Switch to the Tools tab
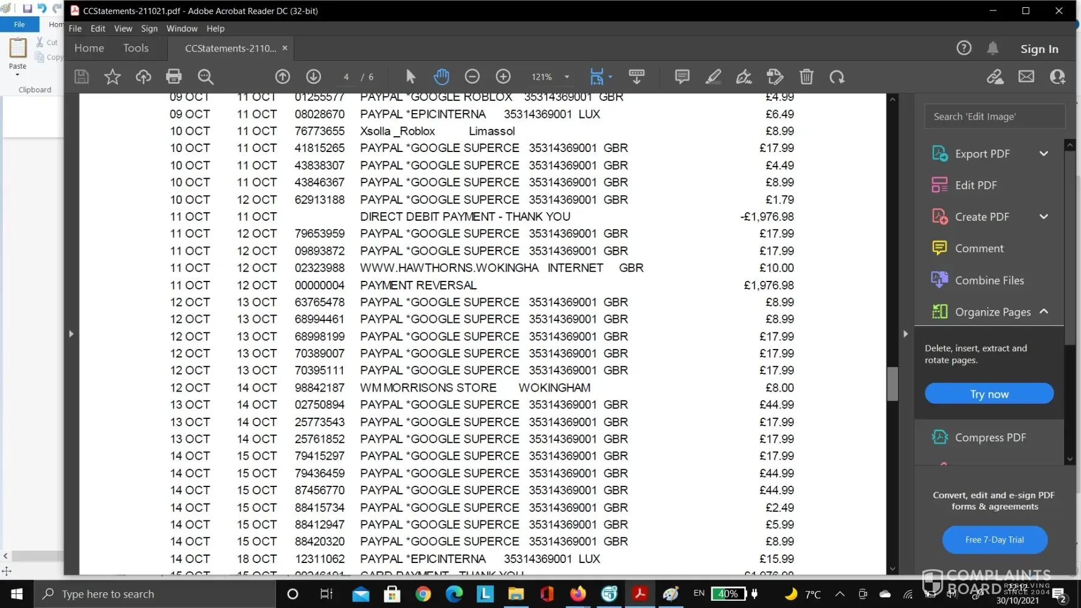This screenshot has width=1081, height=608. pos(136,48)
